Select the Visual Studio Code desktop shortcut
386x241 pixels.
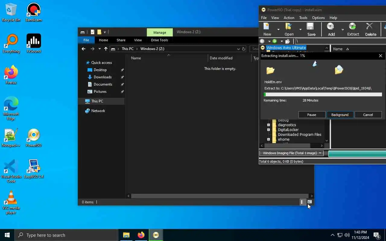pyautogui.click(x=11, y=172)
